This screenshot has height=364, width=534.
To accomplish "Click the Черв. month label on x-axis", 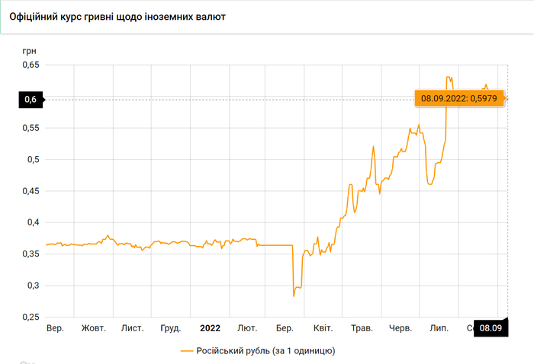I will (400, 328).
